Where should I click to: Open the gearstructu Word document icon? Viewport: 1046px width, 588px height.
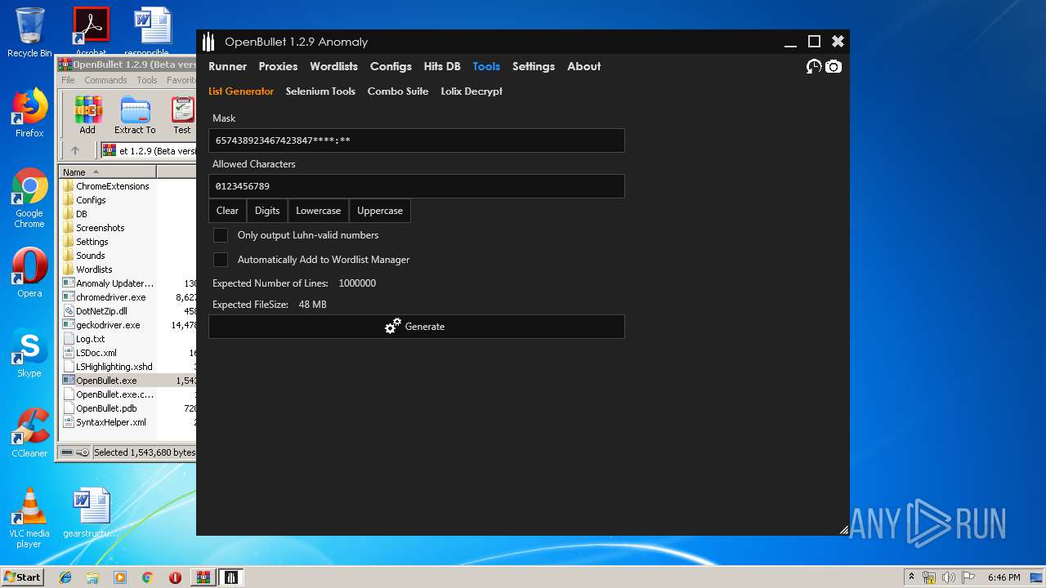tap(90, 513)
